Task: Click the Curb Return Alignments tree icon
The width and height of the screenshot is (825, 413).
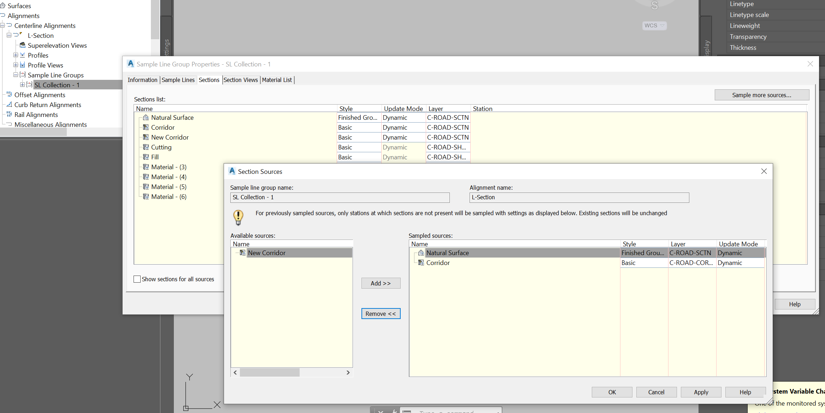Action: pyautogui.click(x=9, y=105)
